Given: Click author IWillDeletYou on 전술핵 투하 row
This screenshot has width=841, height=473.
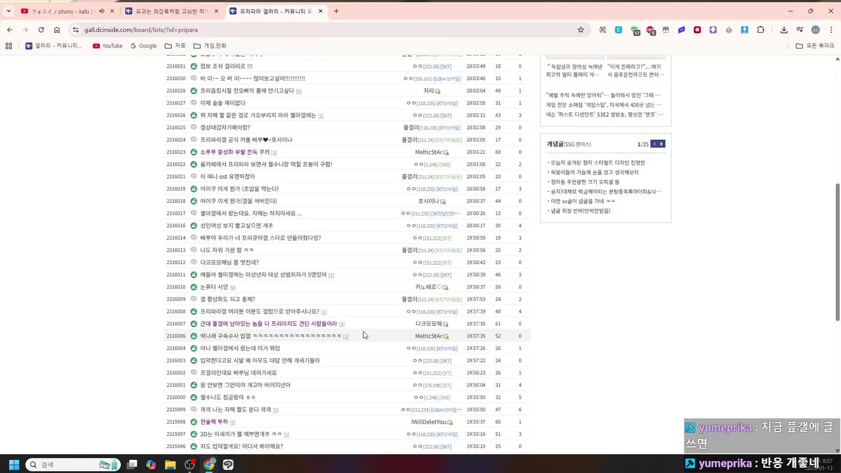Looking at the screenshot, I should point(428,422).
